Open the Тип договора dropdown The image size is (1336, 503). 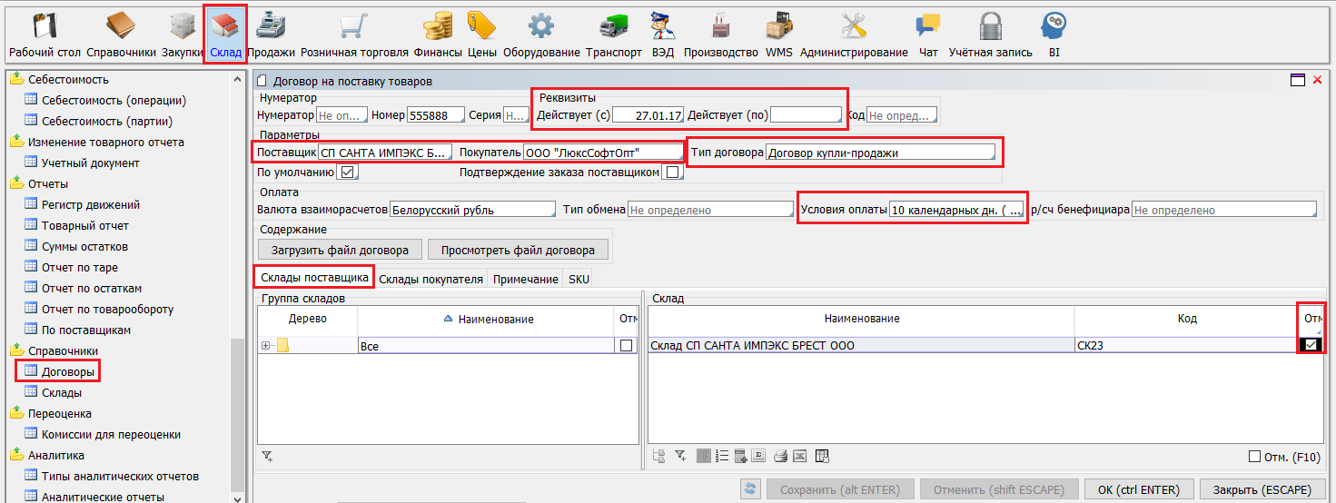880,153
